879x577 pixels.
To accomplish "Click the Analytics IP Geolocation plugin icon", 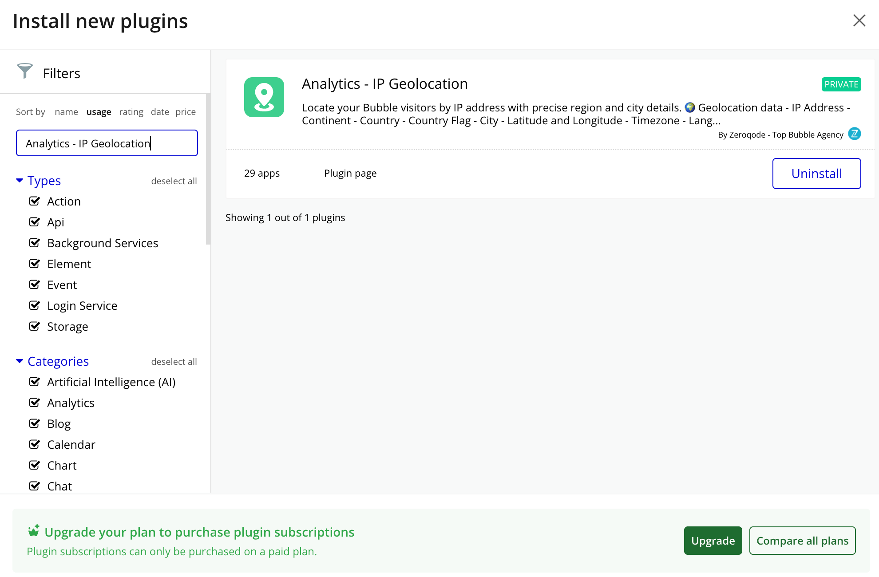I will (264, 97).
